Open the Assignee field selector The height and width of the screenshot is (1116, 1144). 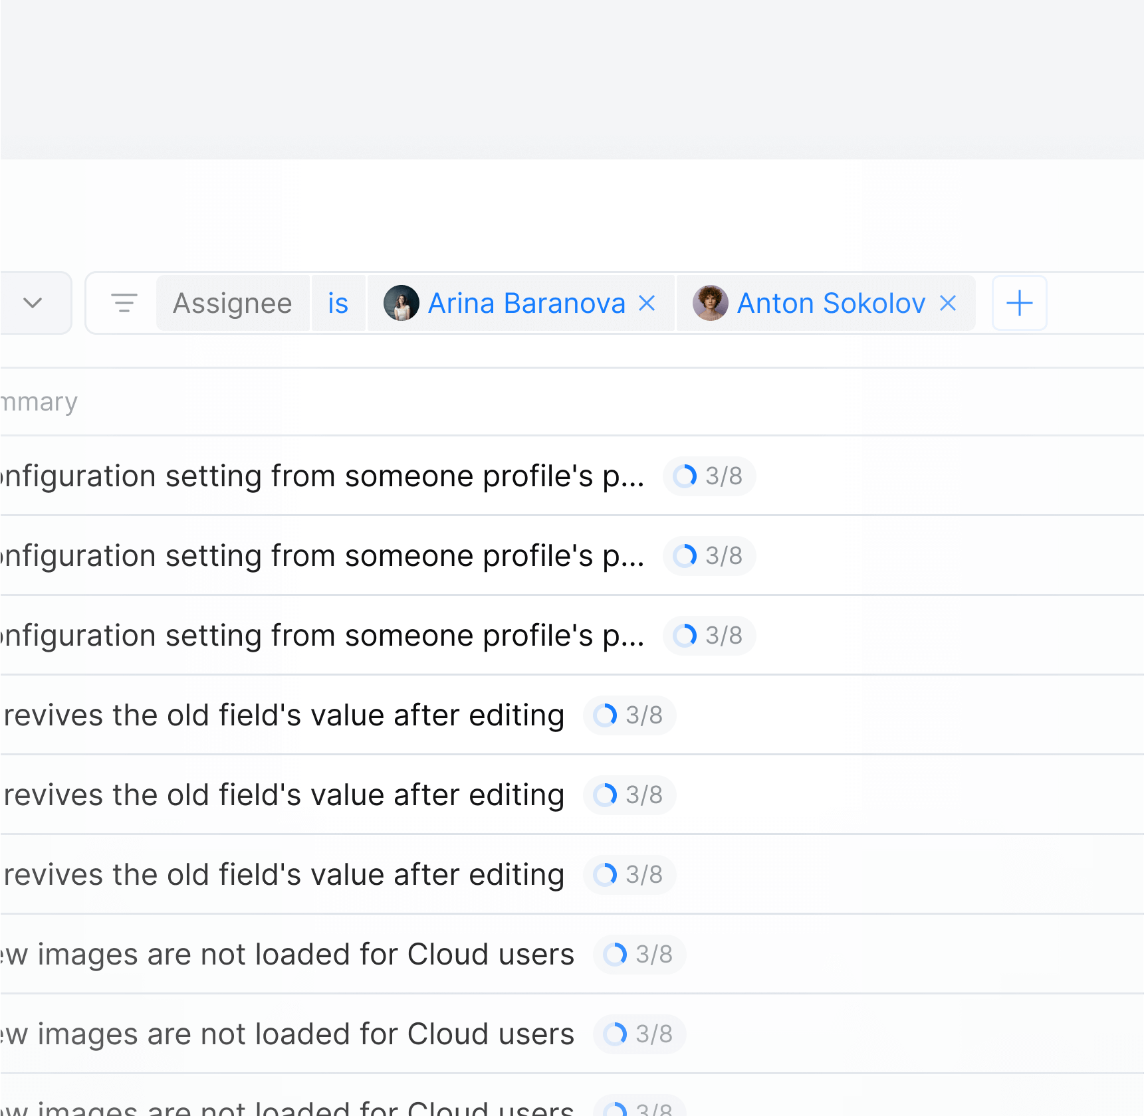tap(233, 304)
